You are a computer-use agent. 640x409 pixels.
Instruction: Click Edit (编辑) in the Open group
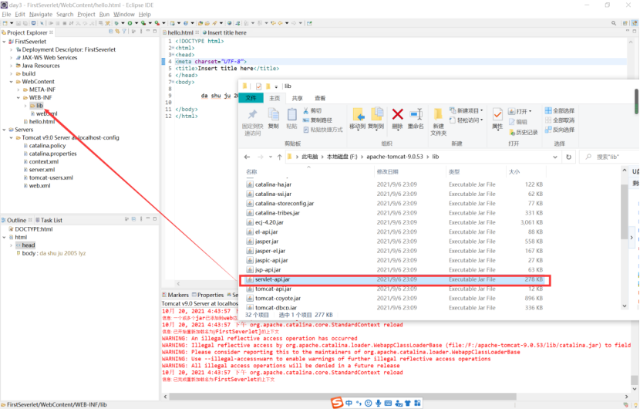point(517,122)
